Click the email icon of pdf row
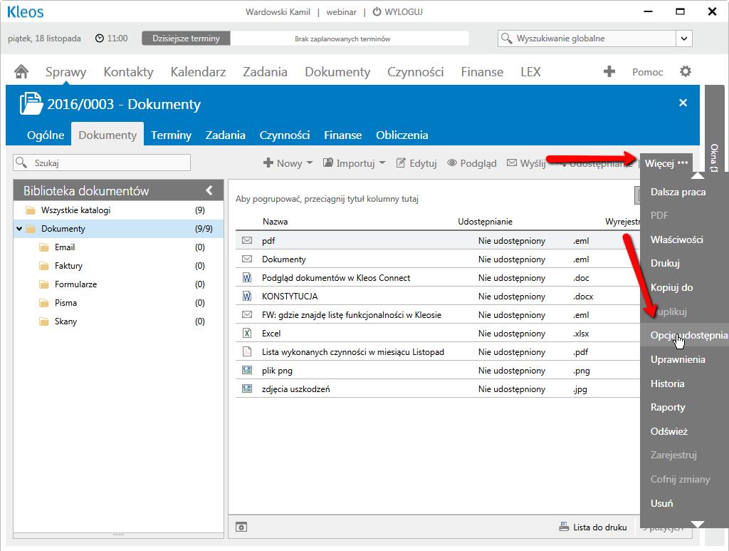729x551 pixels. coord(247,241)
